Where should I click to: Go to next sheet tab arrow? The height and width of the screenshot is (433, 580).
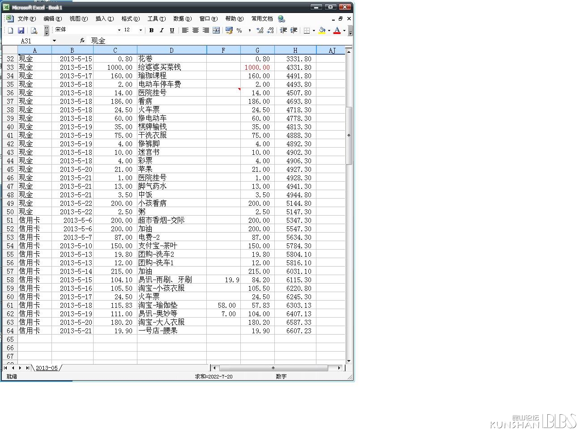tap(20, 368)
